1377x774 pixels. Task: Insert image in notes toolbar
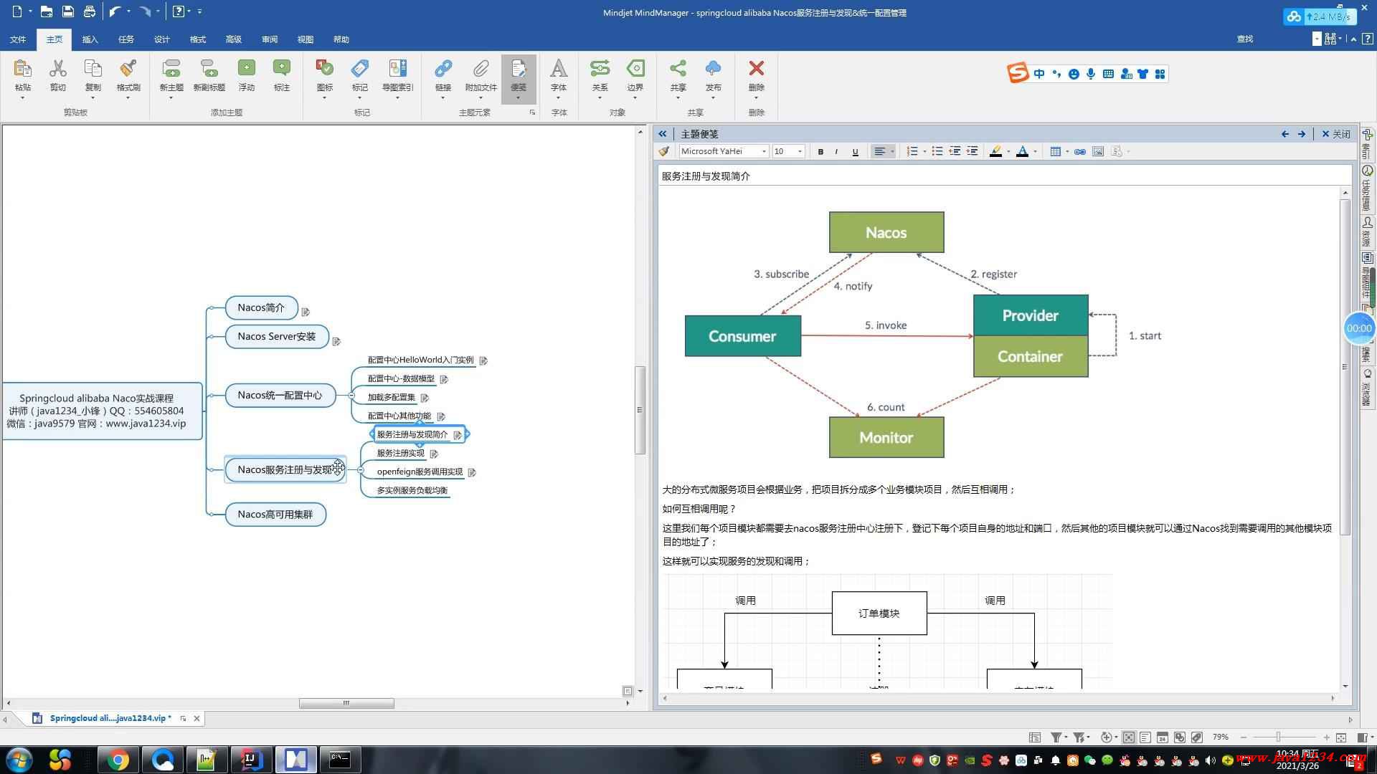[1098, 151]
